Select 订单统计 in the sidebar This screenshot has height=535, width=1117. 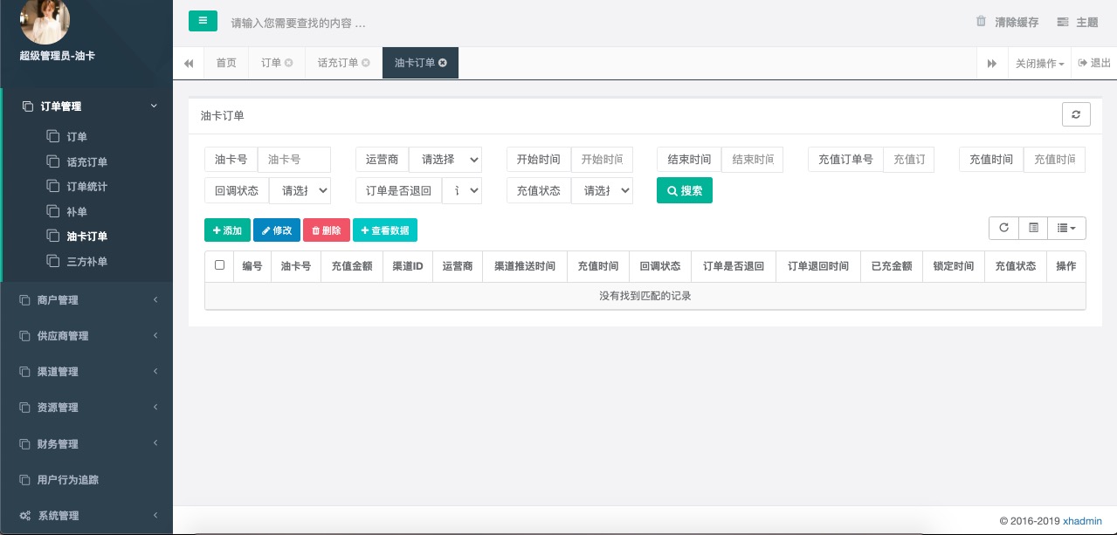tap(87, 187)
